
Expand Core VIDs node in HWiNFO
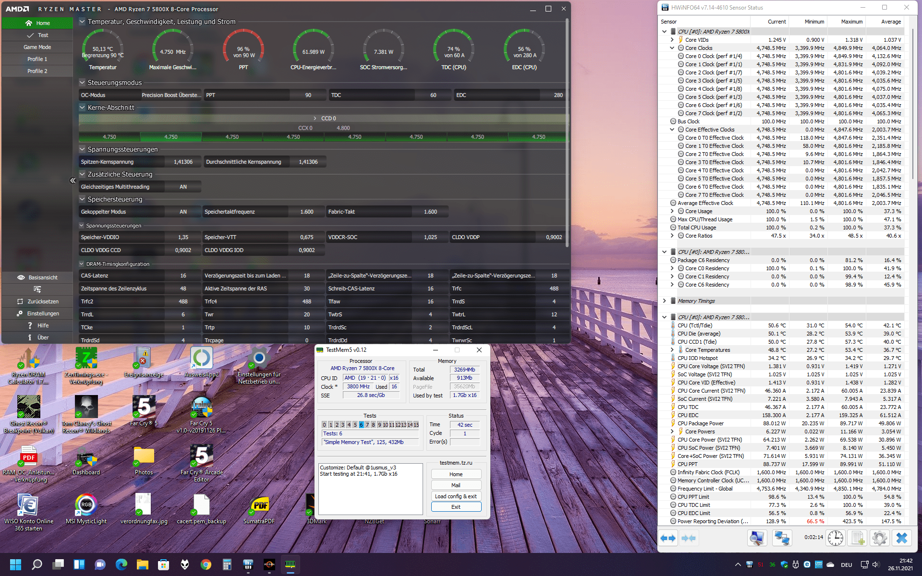pos(672,40)
